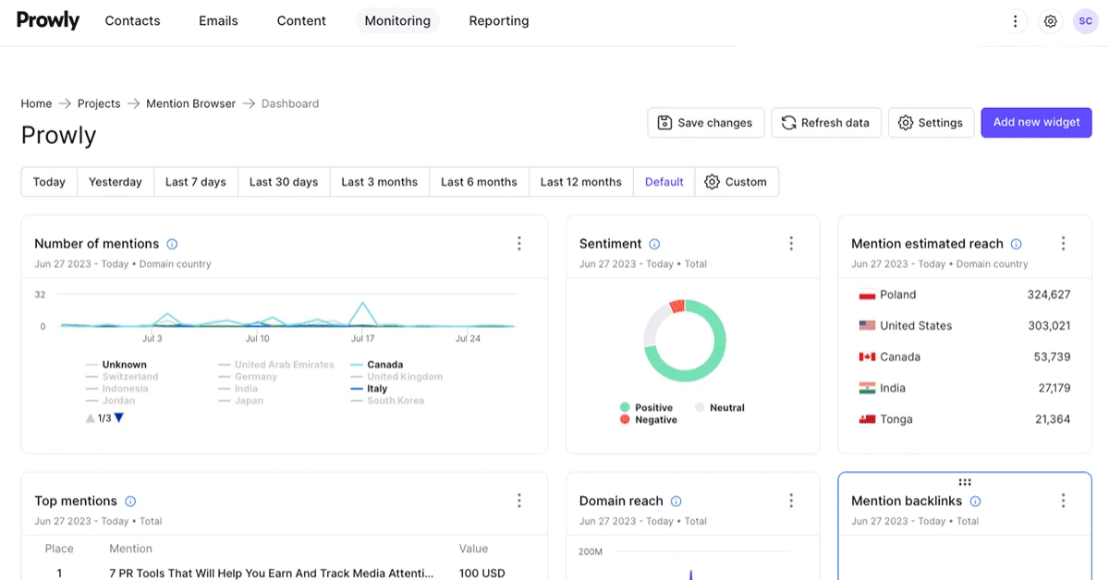Toggle Switzerland series in chart legend
The image size is (1109, 580).
pos(122,377)
